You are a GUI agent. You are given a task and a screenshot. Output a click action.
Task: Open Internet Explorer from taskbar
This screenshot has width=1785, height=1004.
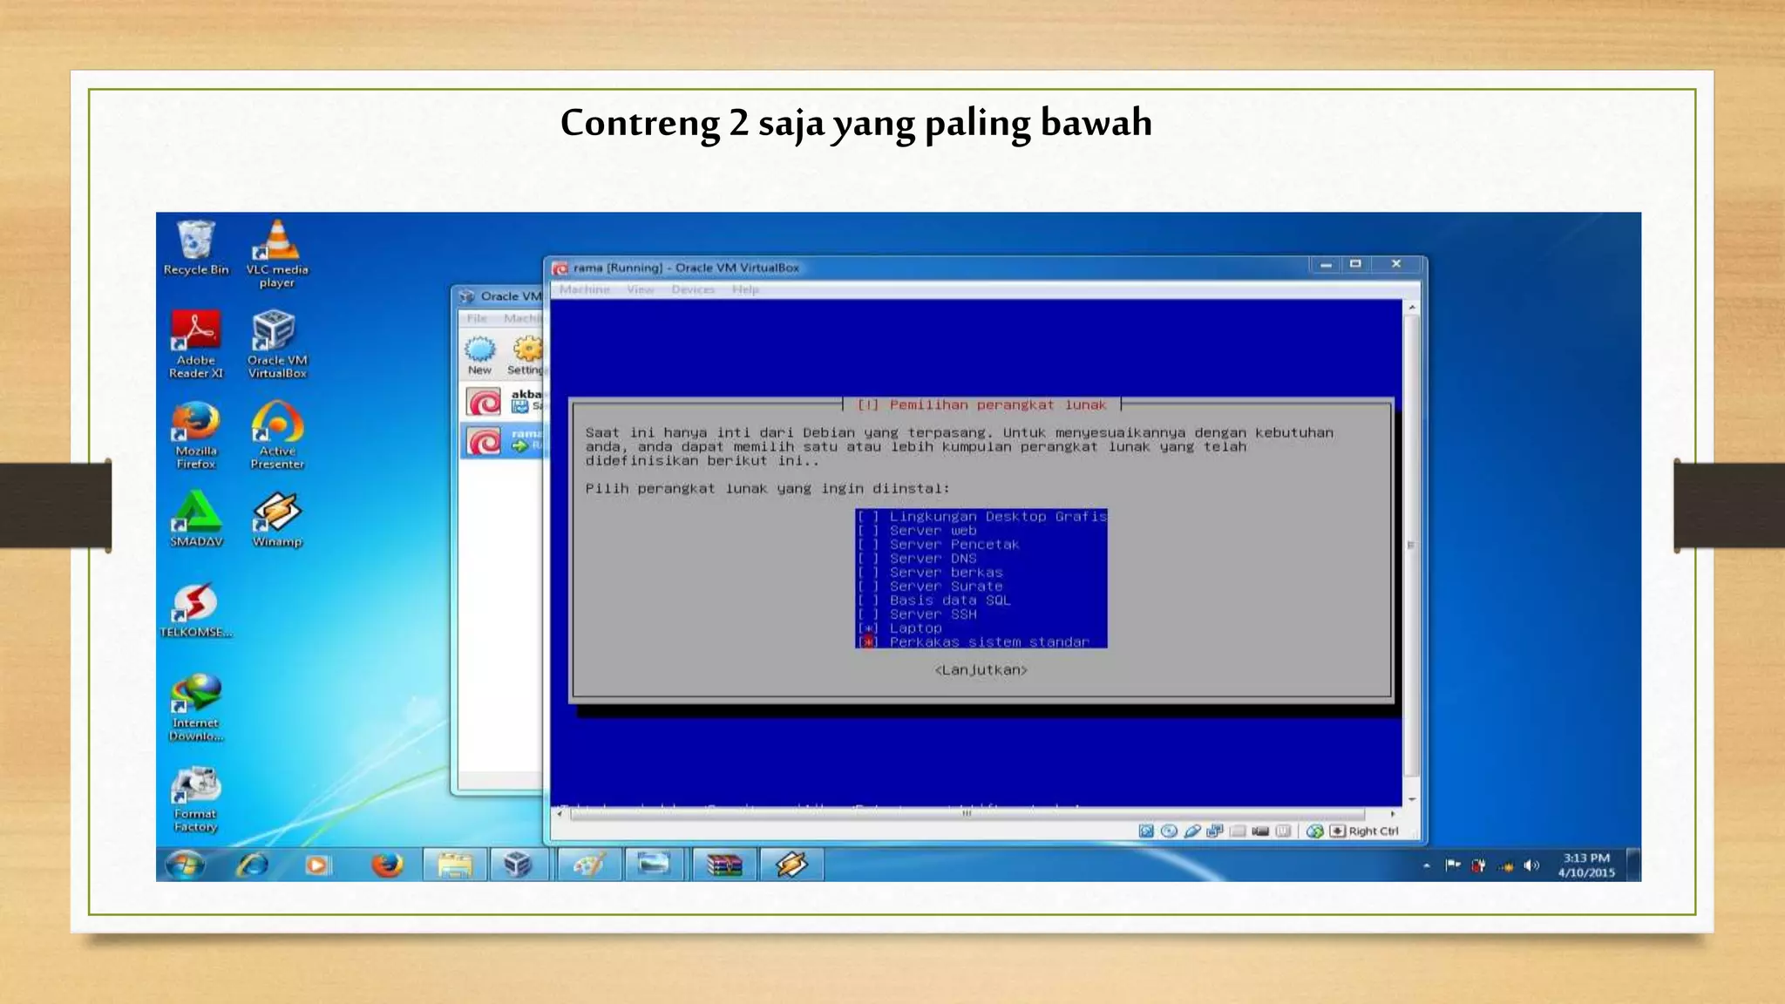point(253,865)
